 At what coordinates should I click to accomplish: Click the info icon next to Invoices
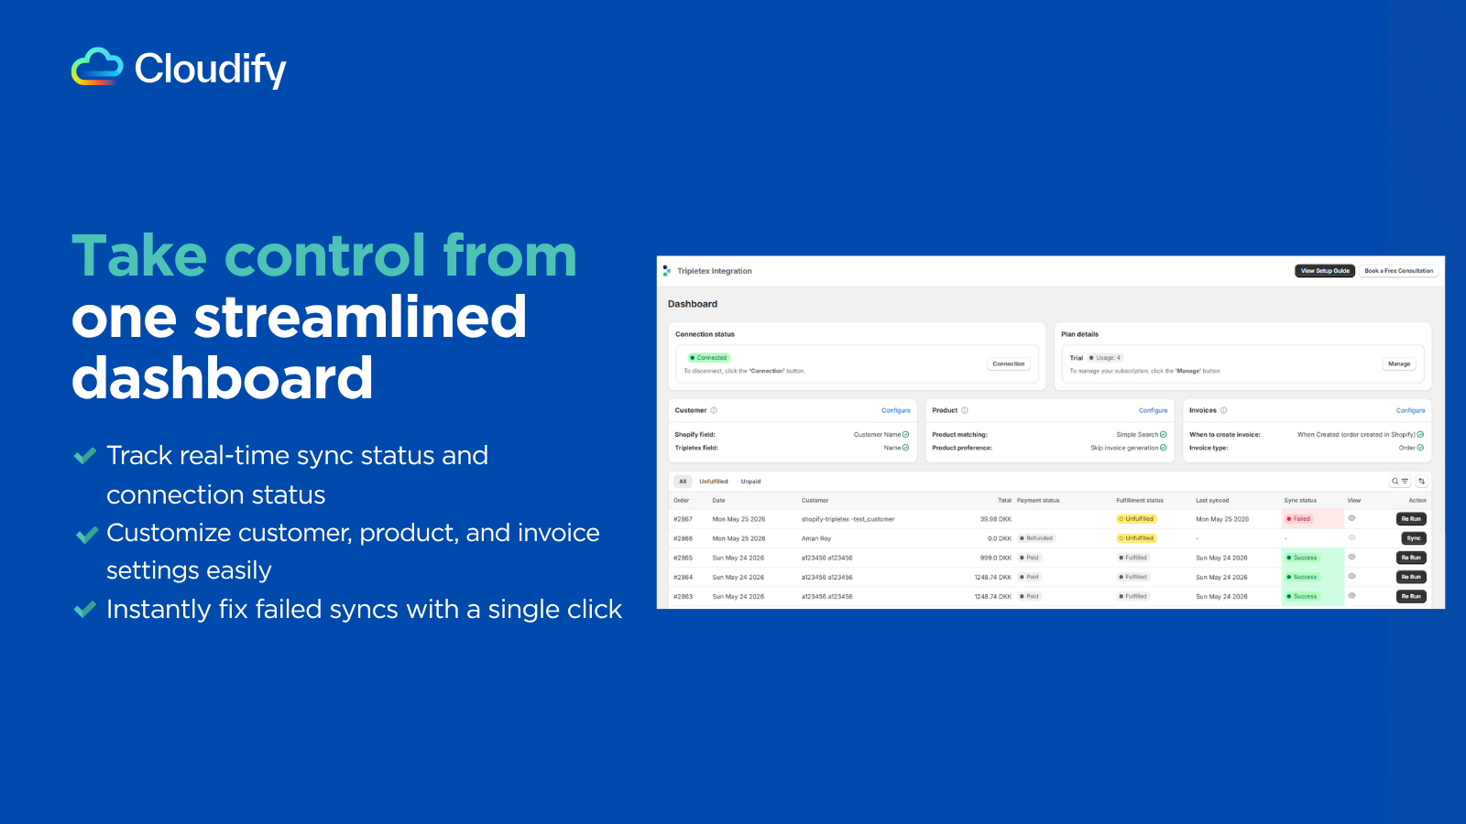[1223, 410]
